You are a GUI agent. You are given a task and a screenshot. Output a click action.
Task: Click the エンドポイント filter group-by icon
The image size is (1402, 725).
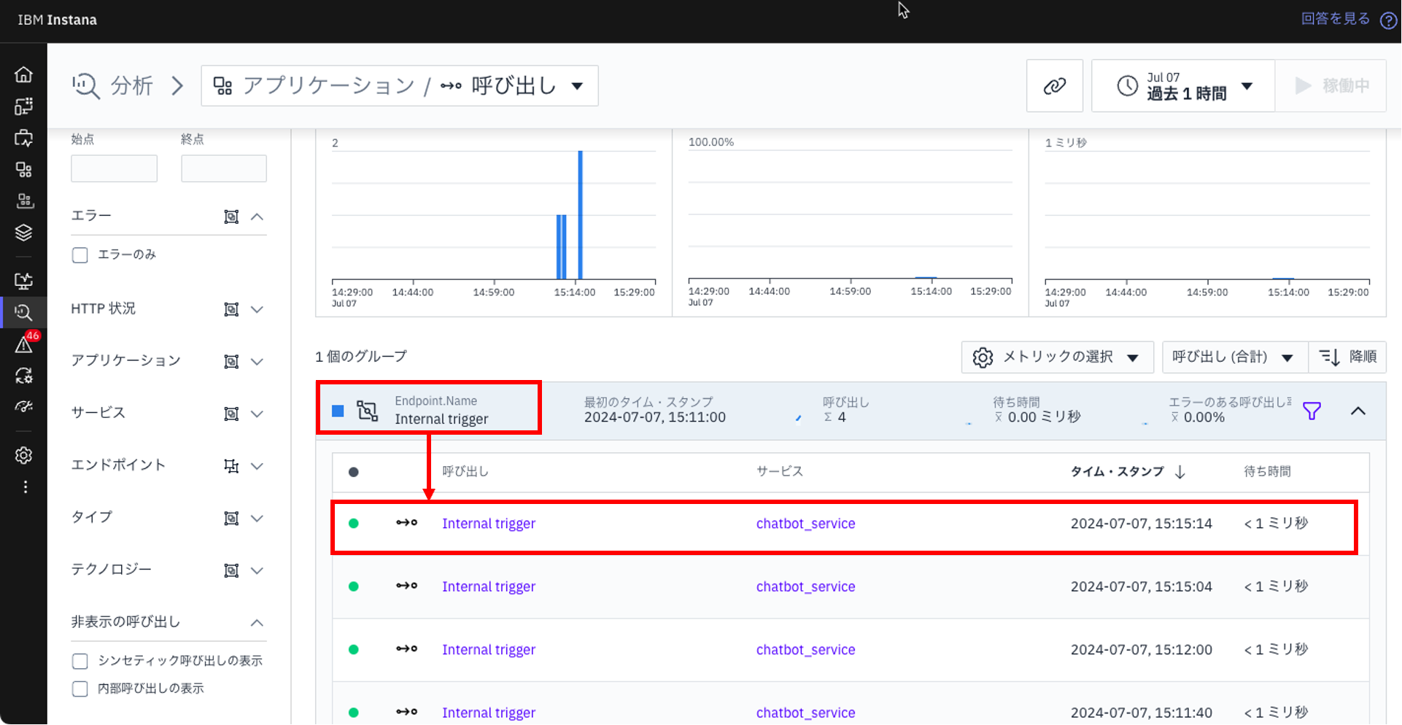click(x=231, y=466)
